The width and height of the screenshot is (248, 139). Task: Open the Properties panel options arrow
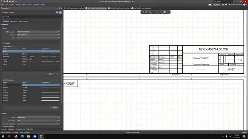pos(57,8)
